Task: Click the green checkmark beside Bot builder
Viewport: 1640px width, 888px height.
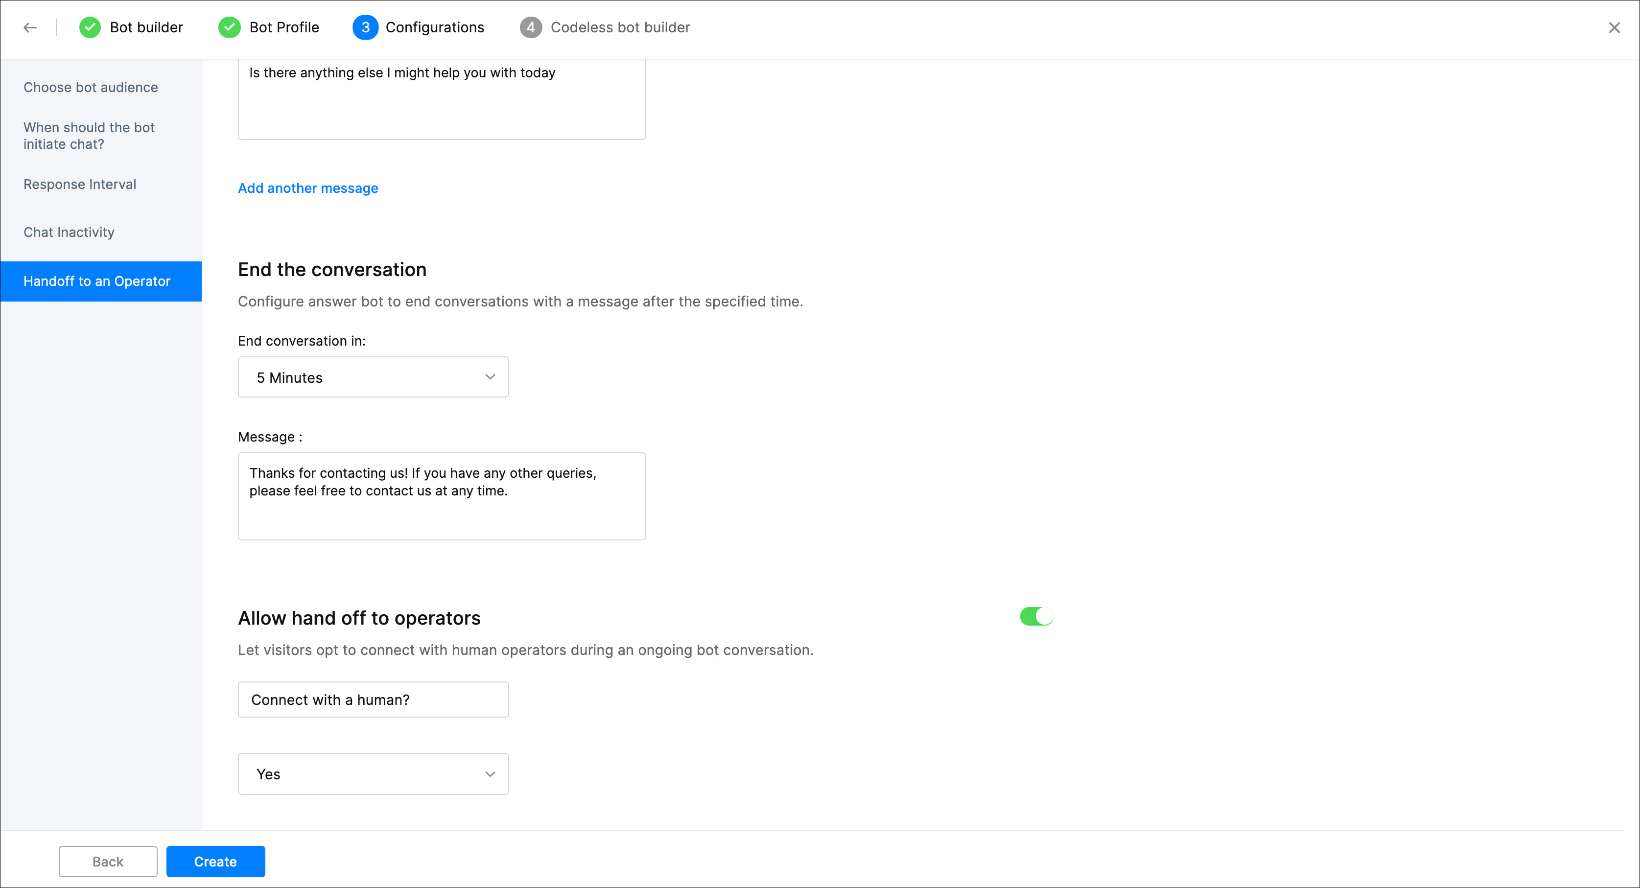Action: coord(90,27)
